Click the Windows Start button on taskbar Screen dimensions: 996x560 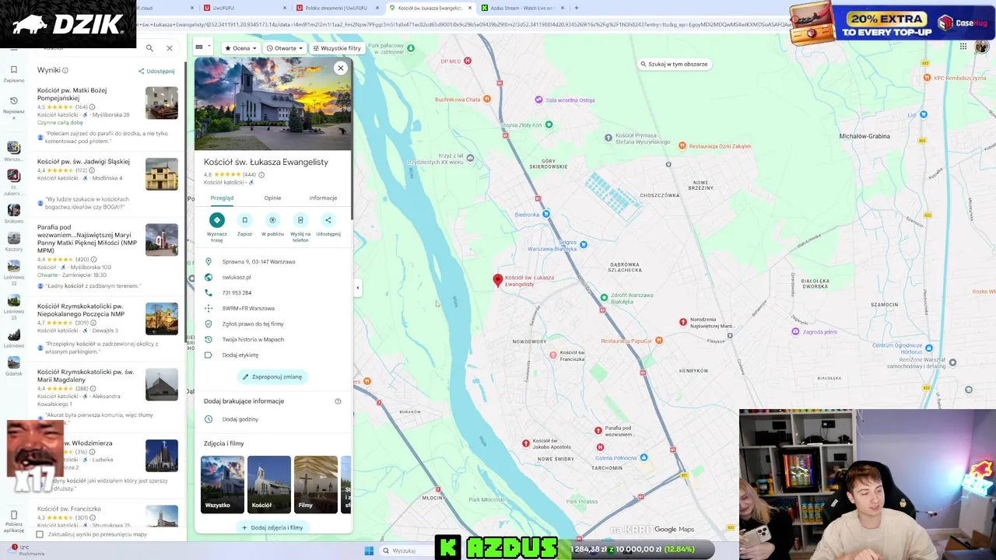[369, 551]
